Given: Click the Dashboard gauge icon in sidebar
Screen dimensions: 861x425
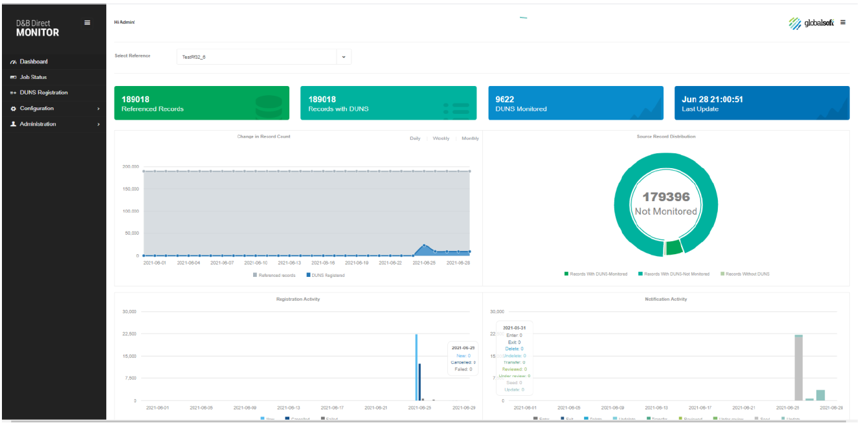Looking at the screenshot, I should tap(13, 61).
